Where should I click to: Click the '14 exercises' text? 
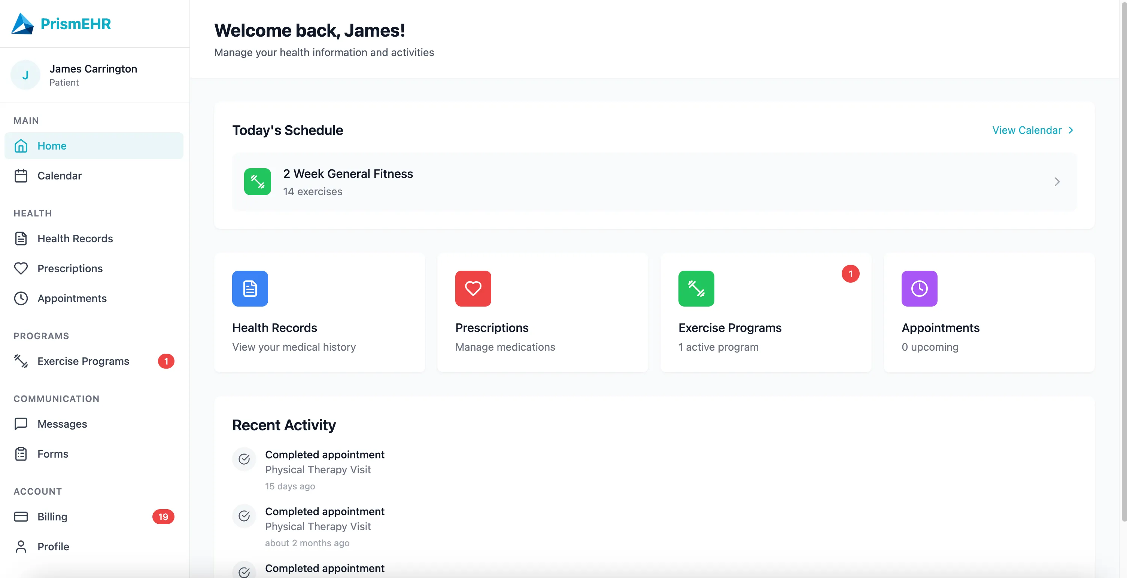(312, 191)
